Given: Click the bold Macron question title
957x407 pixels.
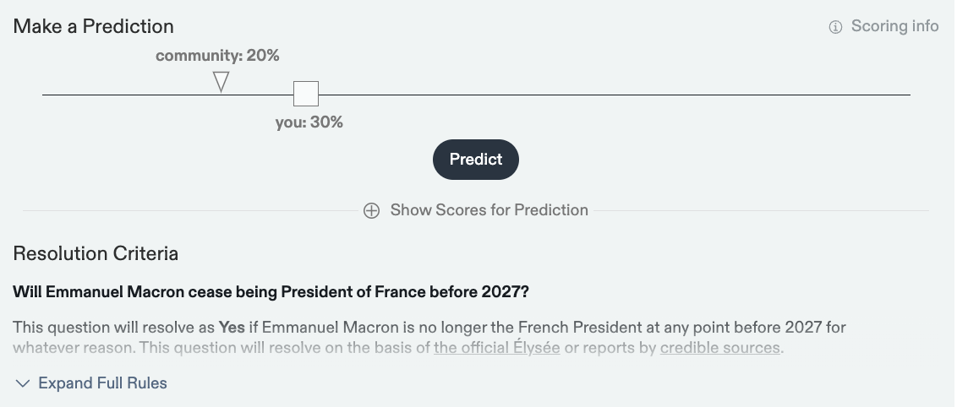Looking at the screenshot, I should [x=271, y=292].
